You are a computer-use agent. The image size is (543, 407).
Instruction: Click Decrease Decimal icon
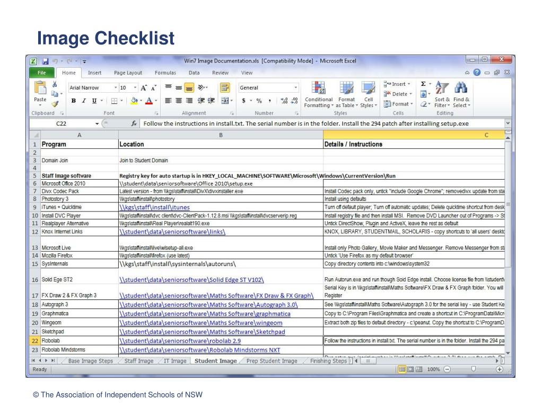point(294,101)
